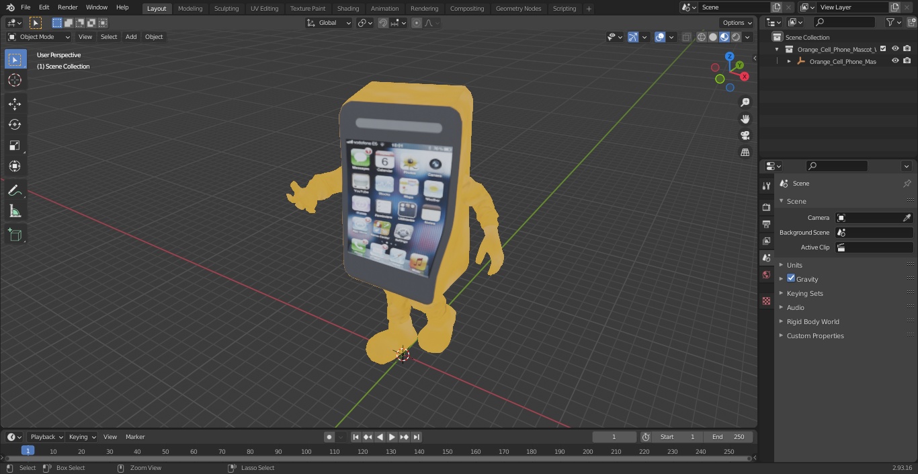The width and height of the screenshot is (918, 474).
Task: Open the Tool properties tab
Action: (x=766, y=186)
